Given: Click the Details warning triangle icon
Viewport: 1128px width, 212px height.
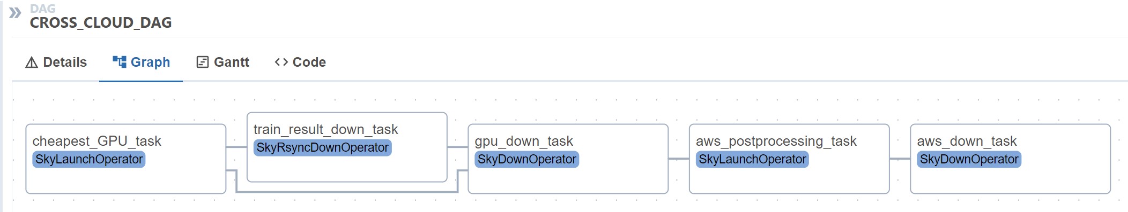Looking at the screenshot, I should tap(32, 62).
